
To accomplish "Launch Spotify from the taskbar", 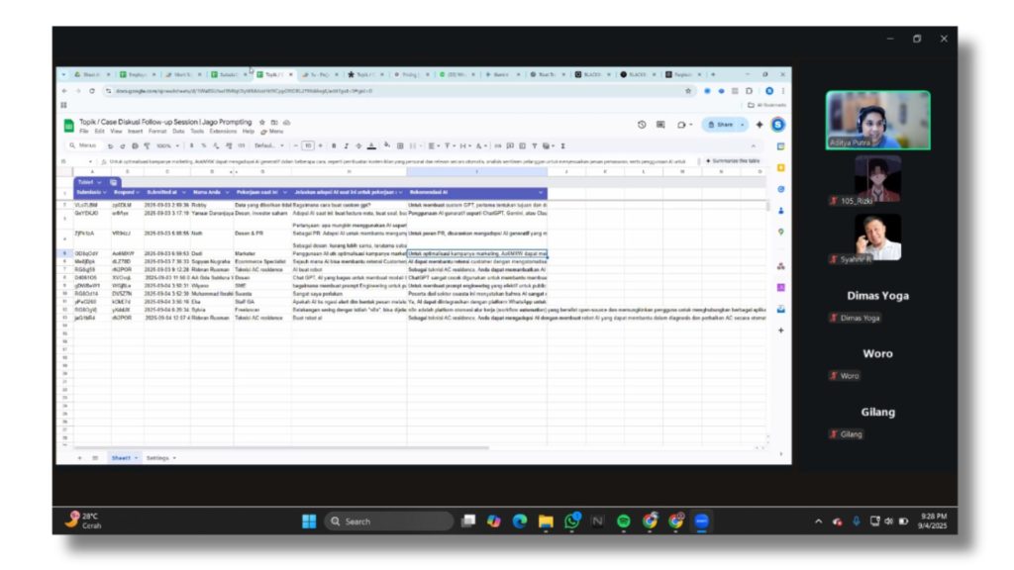I will click(624, 521).
